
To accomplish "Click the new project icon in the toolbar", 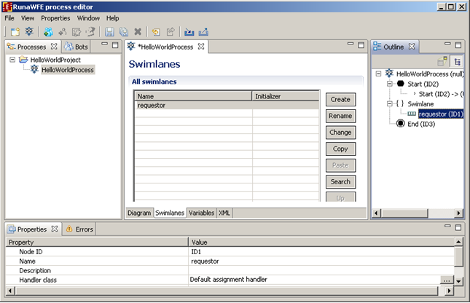I will click(x=15, y=32).
